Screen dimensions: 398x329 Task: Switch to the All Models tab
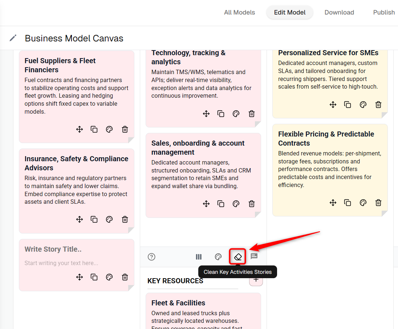[239, 12]
